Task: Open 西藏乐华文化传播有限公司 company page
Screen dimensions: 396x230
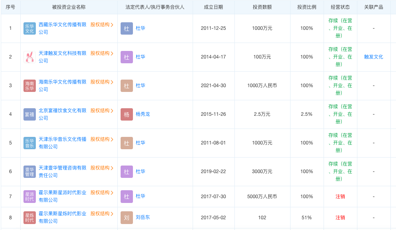Action: pos(62,28)
